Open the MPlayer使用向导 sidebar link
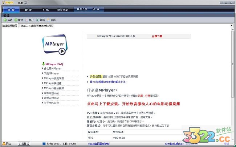 coord(54,78)
